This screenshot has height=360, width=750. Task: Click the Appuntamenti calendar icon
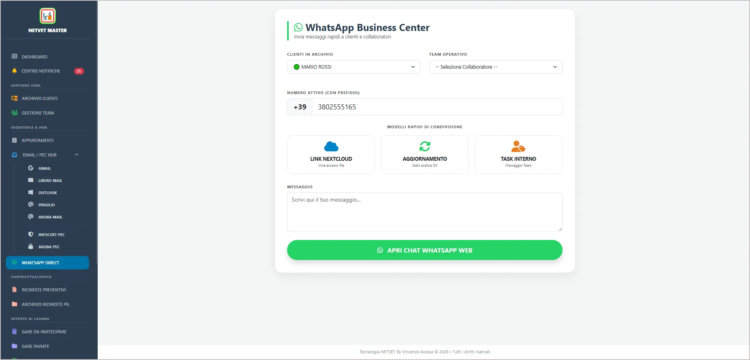coord(15,140)
